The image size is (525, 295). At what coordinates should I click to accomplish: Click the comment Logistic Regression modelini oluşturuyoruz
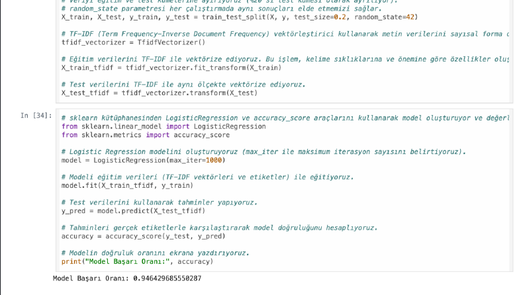263,152
